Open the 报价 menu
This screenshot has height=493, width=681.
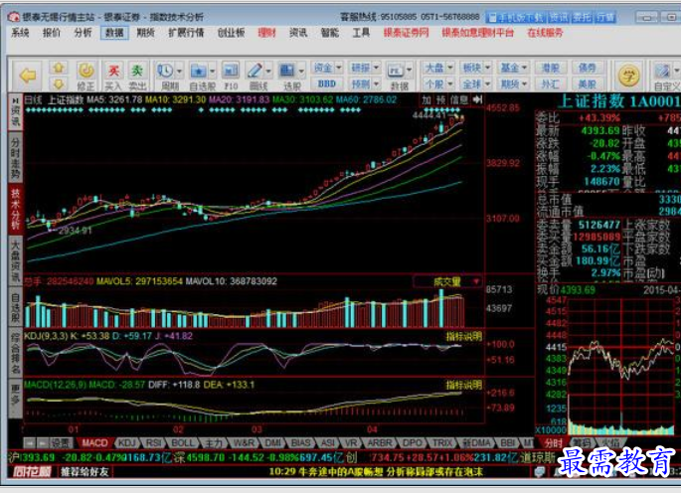coord(52,33)
